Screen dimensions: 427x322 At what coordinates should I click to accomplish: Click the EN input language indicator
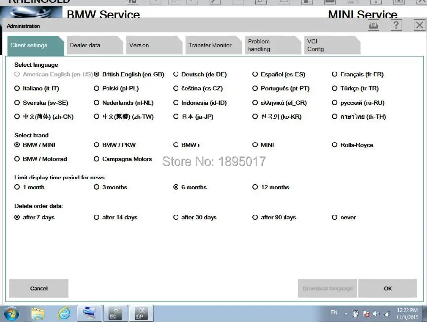334,313
